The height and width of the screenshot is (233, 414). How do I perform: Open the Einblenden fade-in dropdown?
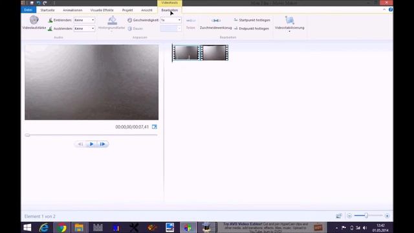pyautogui.click(x=84, y=20)
